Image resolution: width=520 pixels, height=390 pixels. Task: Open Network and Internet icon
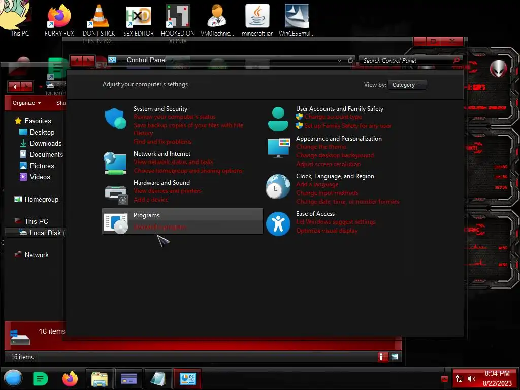pos(115,163)
